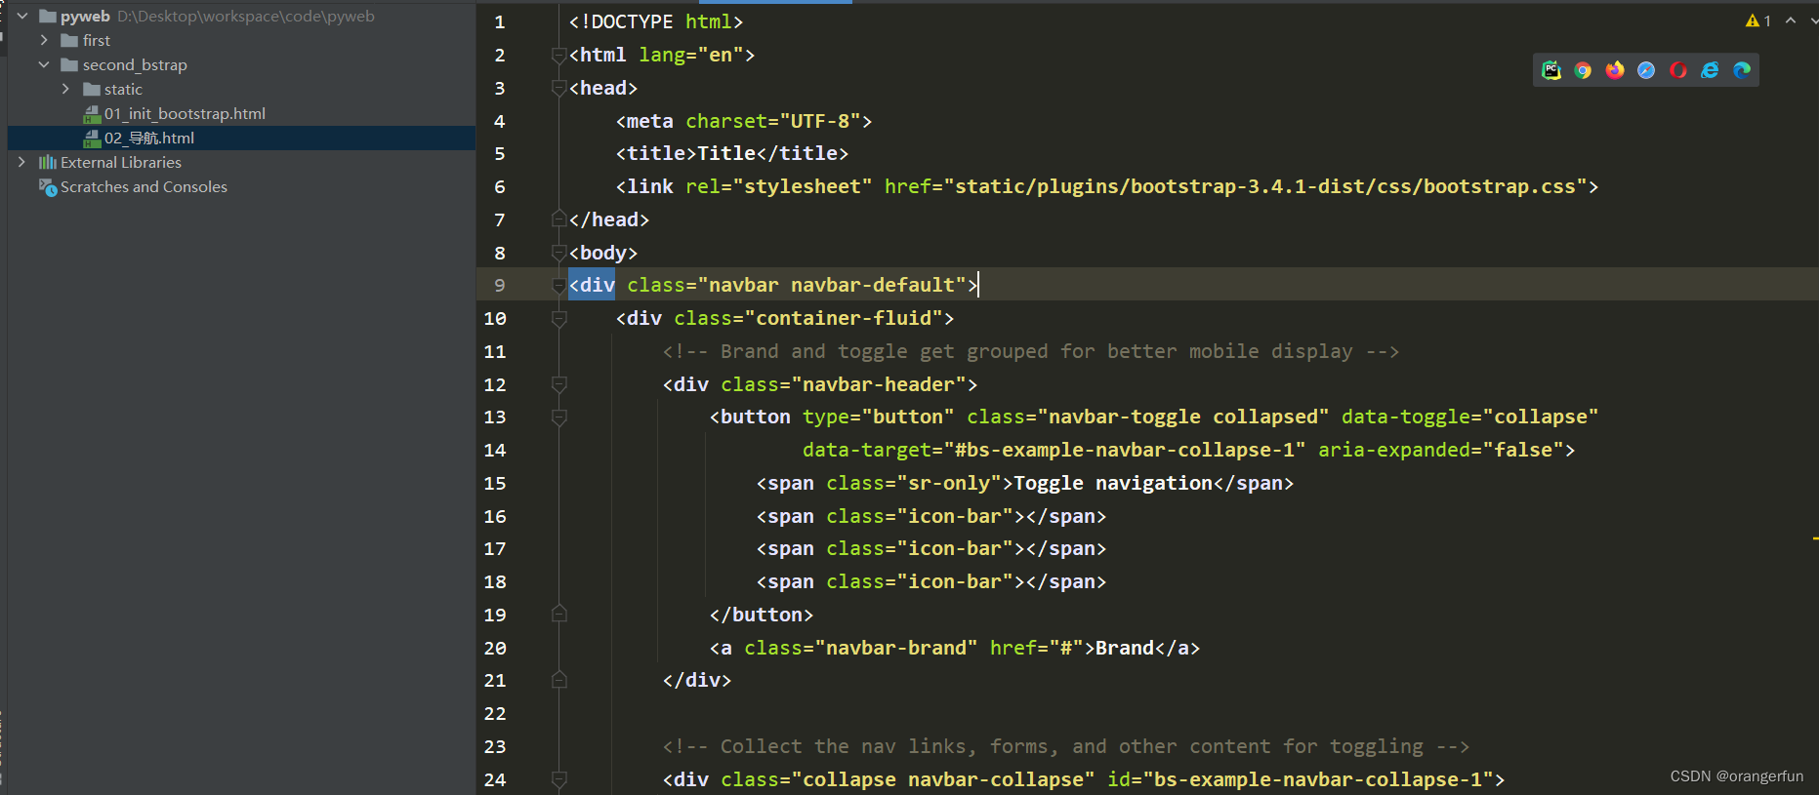Screen dimensions: 1819x795
Task: Click the External Libraries icon
Action: point(48,162)
